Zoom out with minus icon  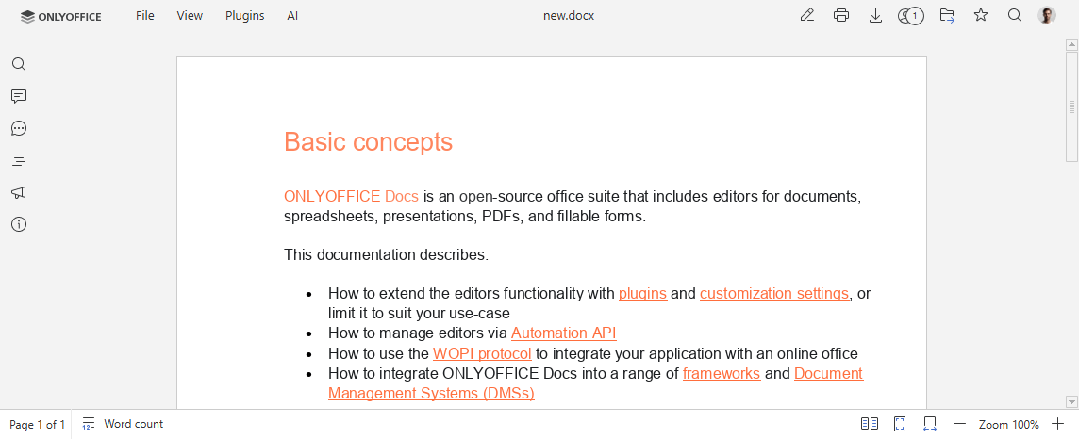coord(960,424)
